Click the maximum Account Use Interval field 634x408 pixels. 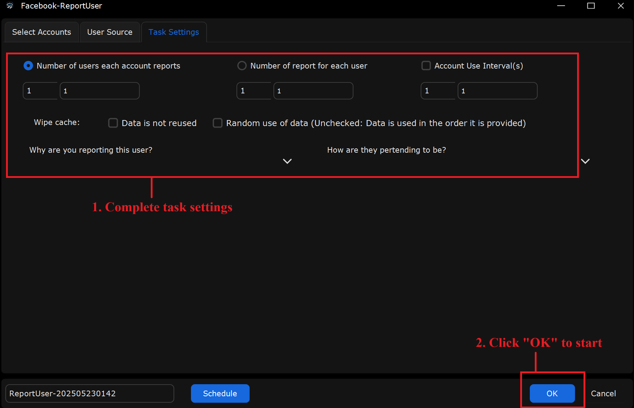point(497,91)
